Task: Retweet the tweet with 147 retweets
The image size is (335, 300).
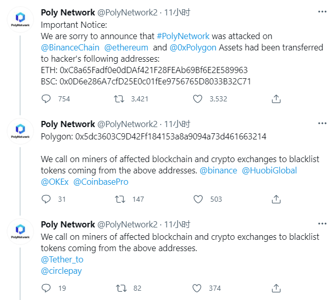Action: point(119,199)
